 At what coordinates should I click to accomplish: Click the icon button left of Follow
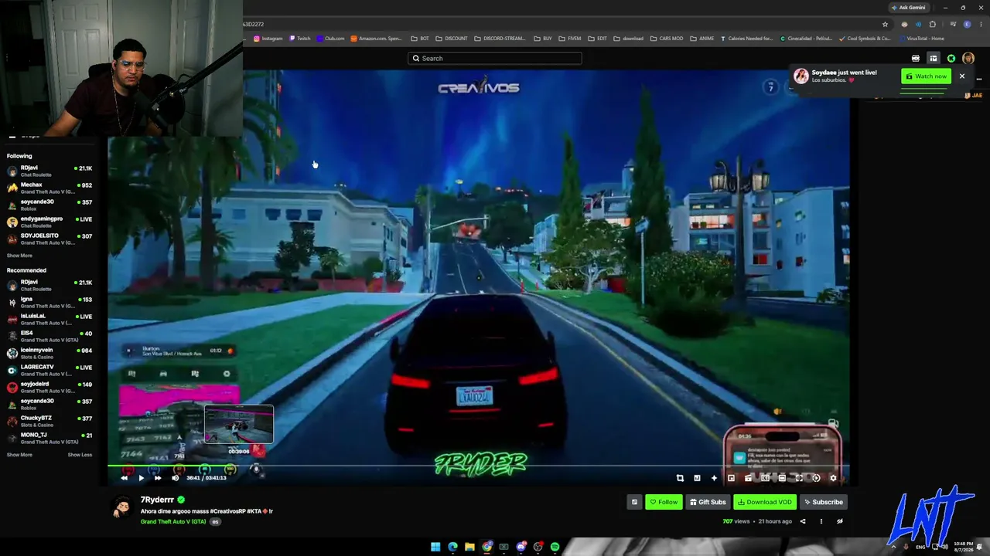click(x=634, y=502)
